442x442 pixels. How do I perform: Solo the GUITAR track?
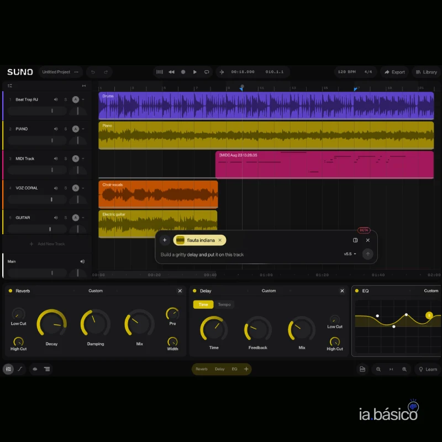click(66, 218)
